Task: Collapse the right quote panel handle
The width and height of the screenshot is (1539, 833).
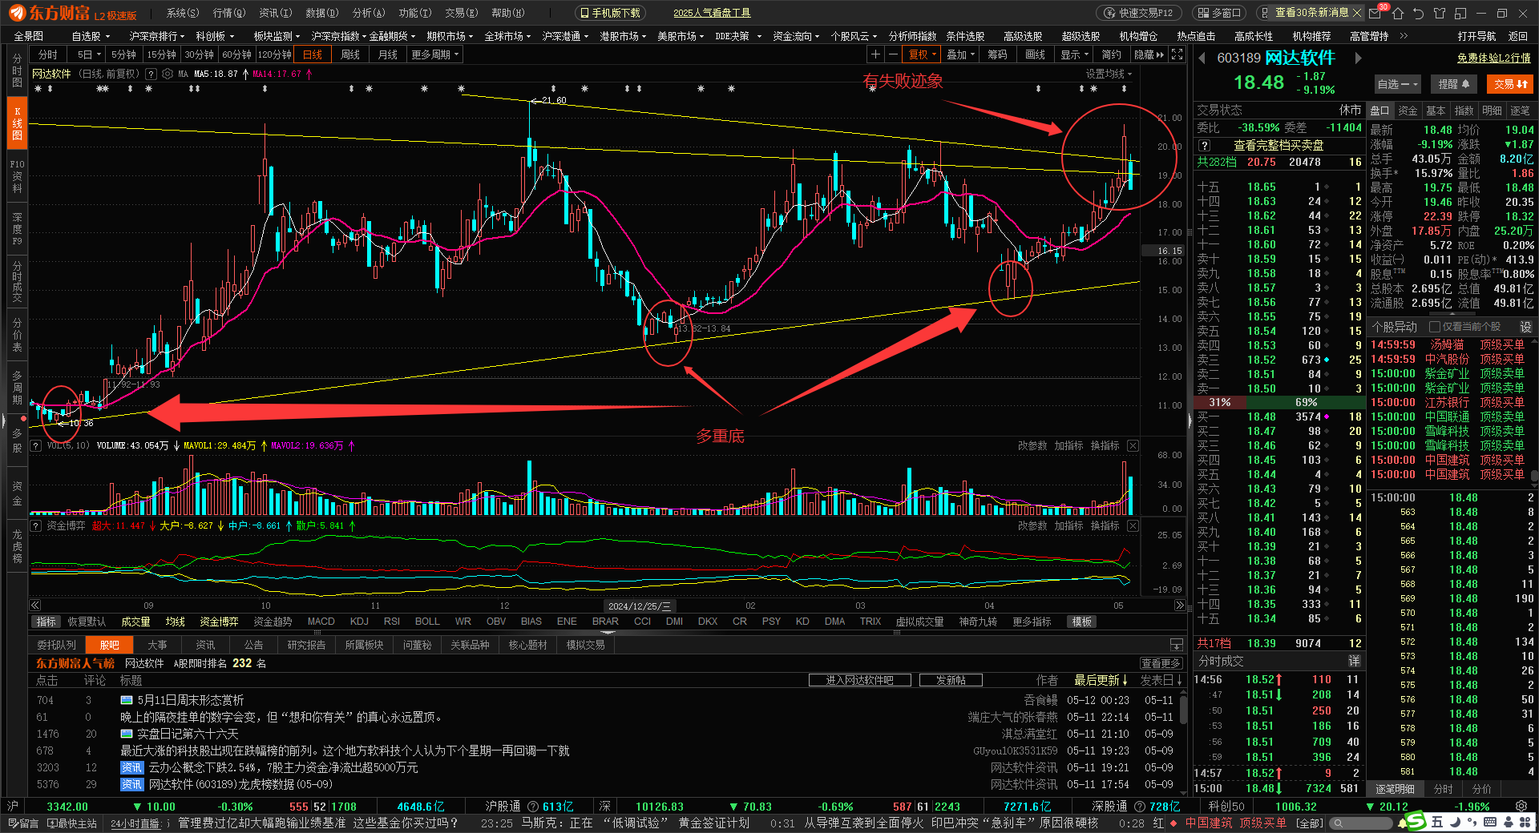Action: click(1189, 421)
